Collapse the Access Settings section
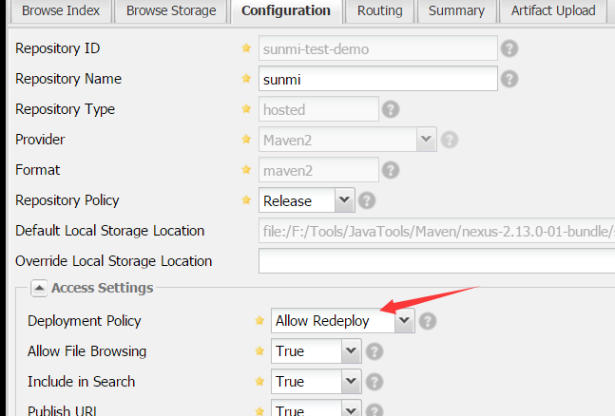 (41, 288)
